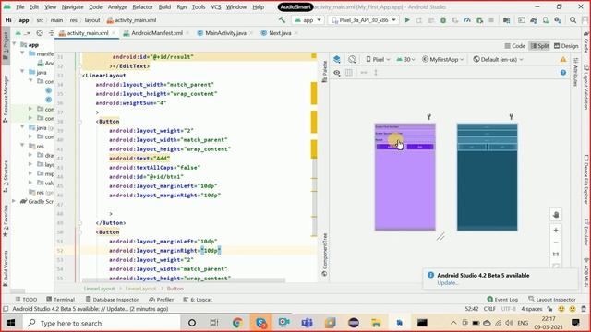
Task: Collapse the app module tree node
Action: coord(15,44)
